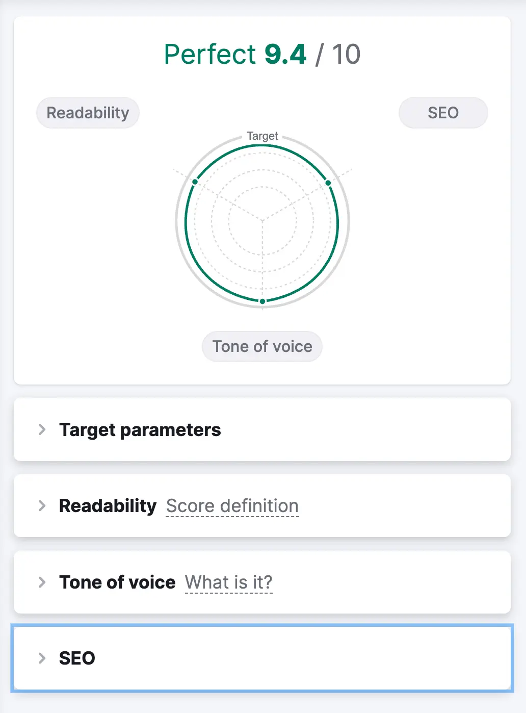Image resolution: width=526 pixels, height=713 pixels.
Task: Click the Target parameters heading
Action: [140, 429]
